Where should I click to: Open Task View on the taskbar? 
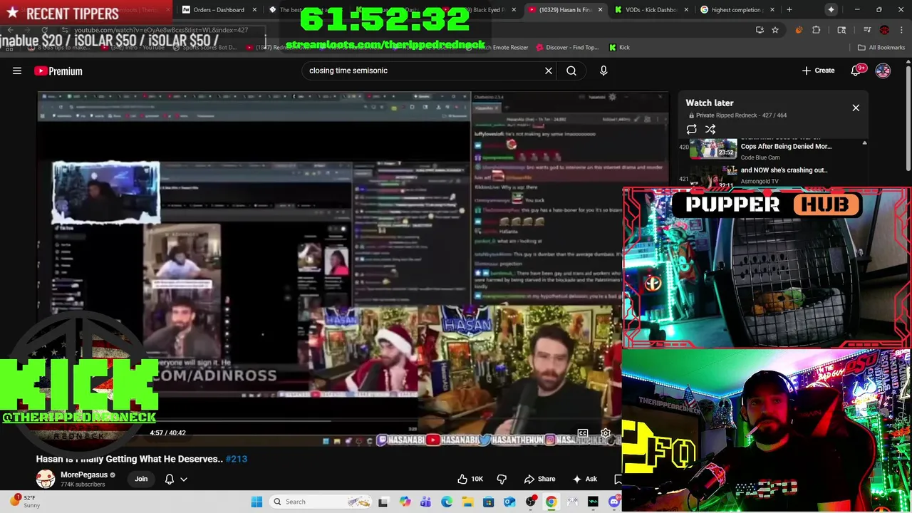pyautogui.click(x=383, y=502)
